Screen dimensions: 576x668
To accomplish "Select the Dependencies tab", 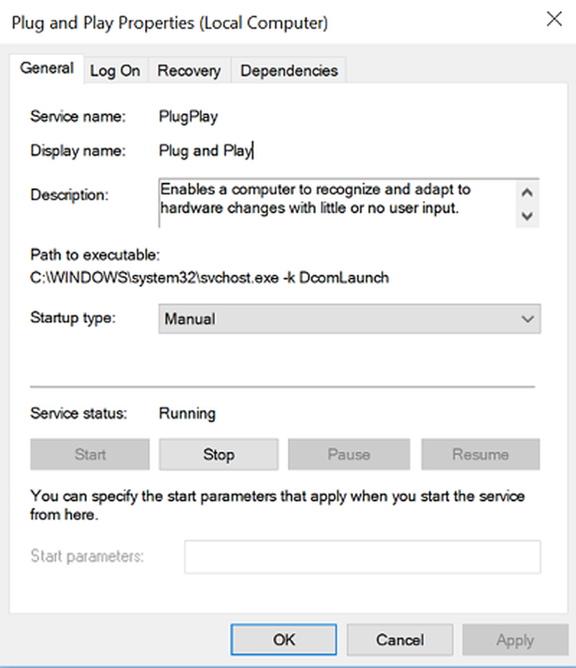I will pyautogui.click(x=289, y=71).
